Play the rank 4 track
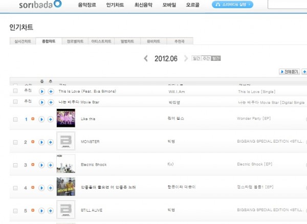 point(41,188)
